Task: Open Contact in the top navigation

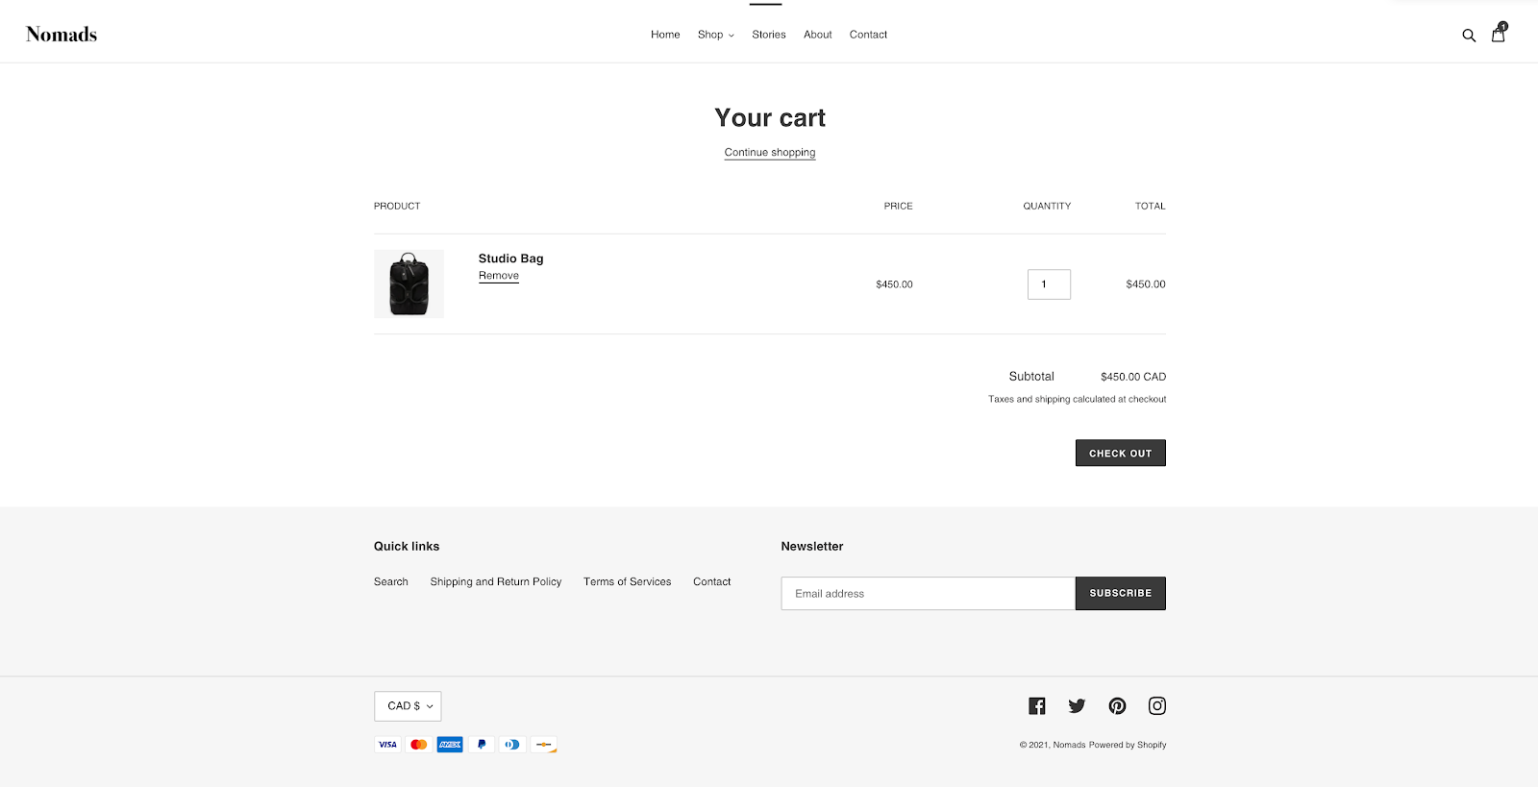Action: (x=868, y=35)
